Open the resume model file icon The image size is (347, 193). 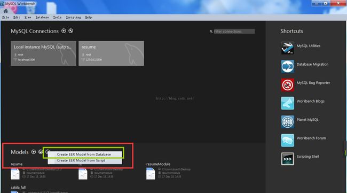[x=15, y=174]
